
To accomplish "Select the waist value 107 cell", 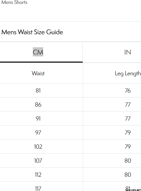I will (x=38, y=161).
